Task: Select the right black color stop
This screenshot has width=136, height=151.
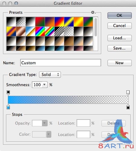Action: [128, 107]
